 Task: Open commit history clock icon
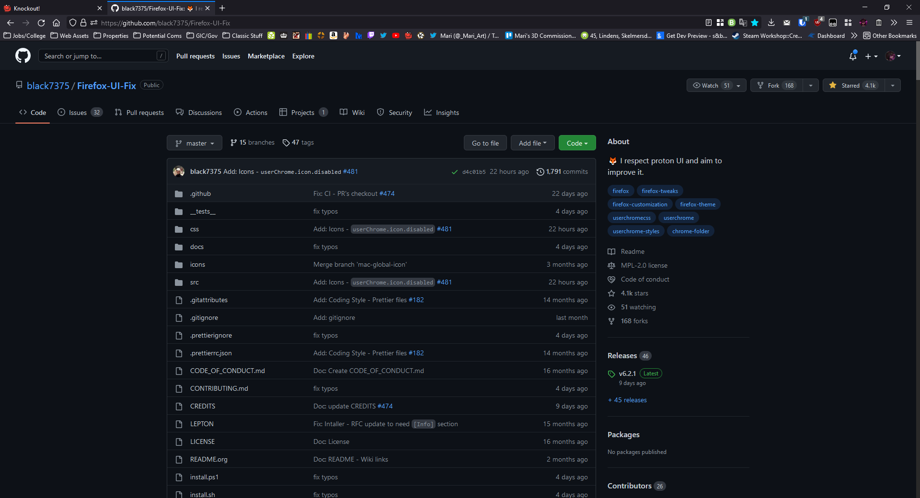tap(540, 171)
